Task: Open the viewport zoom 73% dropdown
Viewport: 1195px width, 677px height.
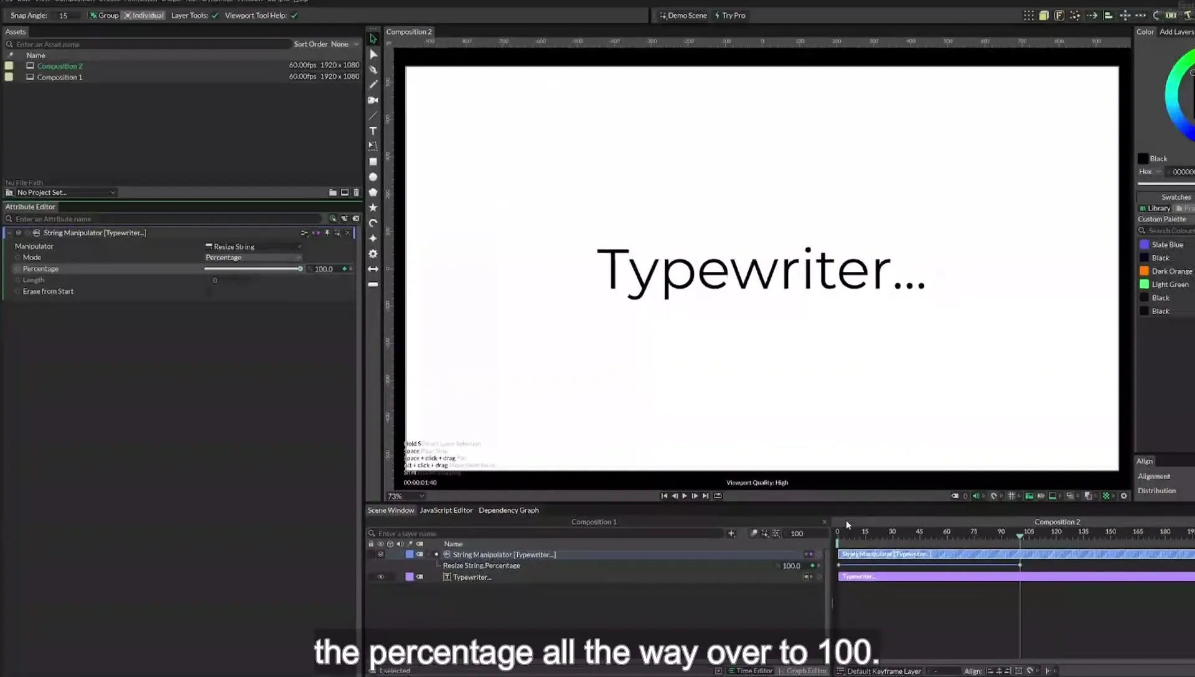Action: click(x=406, y=496)
